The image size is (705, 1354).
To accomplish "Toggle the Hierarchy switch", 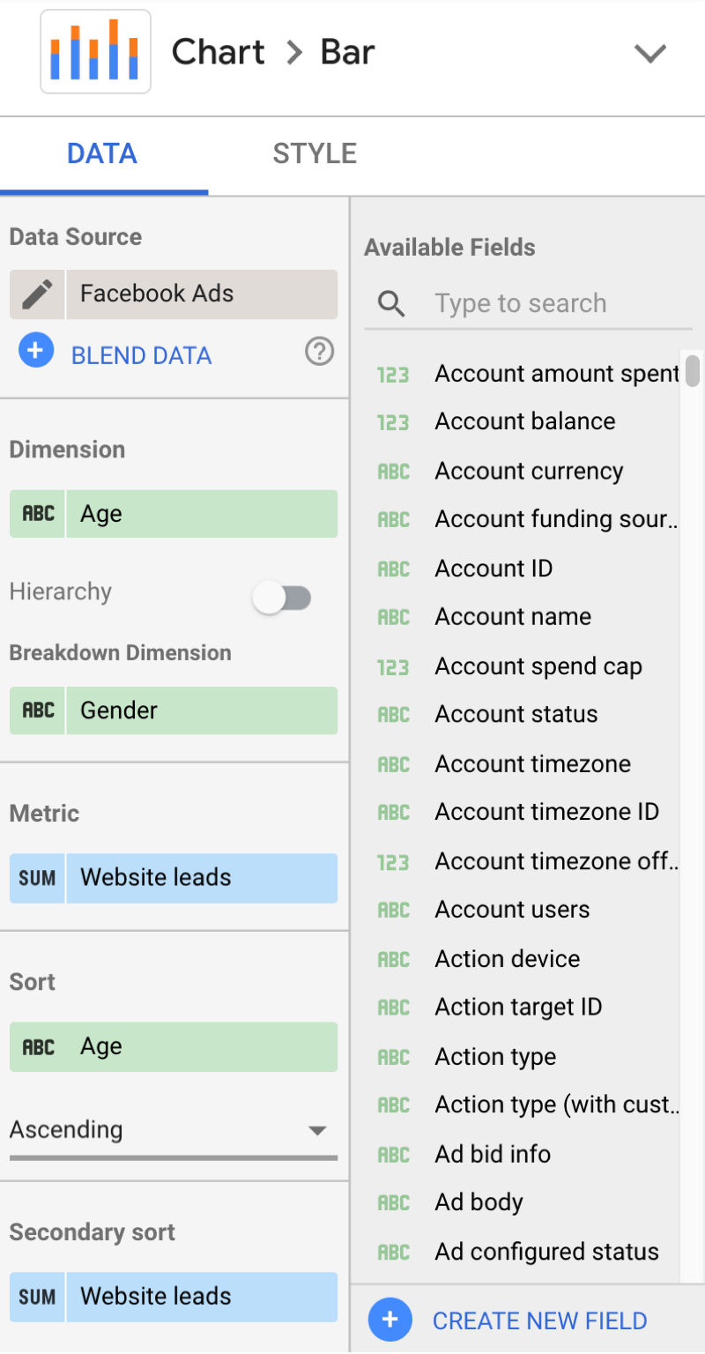I will coord(282,599).
